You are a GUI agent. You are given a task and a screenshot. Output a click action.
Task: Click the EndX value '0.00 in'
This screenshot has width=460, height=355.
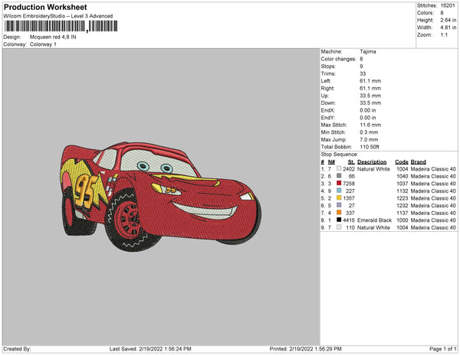tap(368, 110)
